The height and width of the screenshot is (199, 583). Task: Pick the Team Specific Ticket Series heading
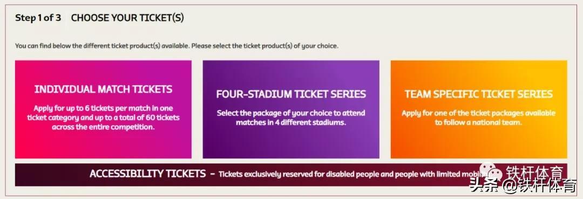(x=478, y=94)
